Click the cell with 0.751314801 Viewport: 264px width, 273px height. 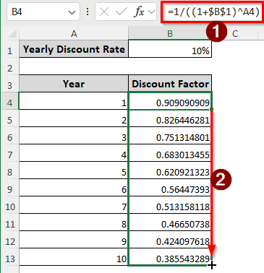170,136
